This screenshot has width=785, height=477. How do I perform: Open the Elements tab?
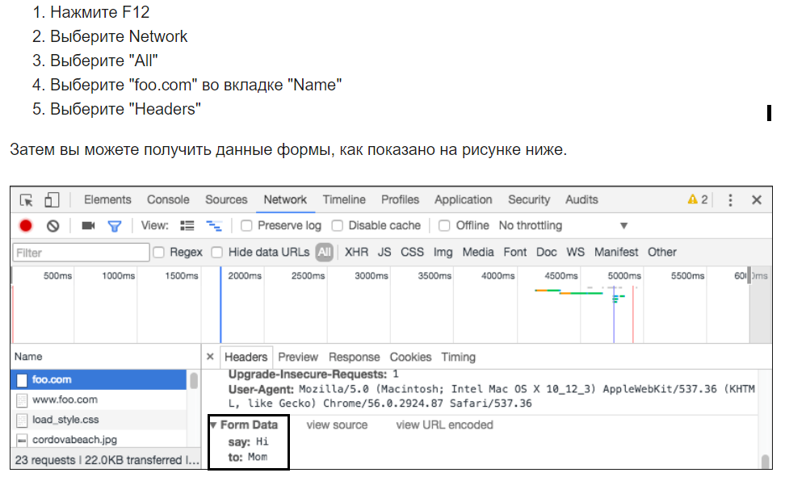pos(107,199)
